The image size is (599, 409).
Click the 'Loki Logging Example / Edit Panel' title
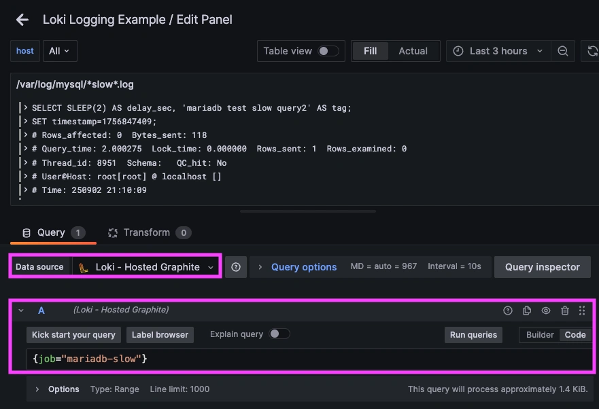pyautogui.click(x=137, y=20)
